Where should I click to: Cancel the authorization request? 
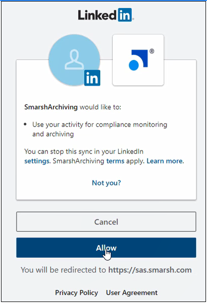pos(106,222)
